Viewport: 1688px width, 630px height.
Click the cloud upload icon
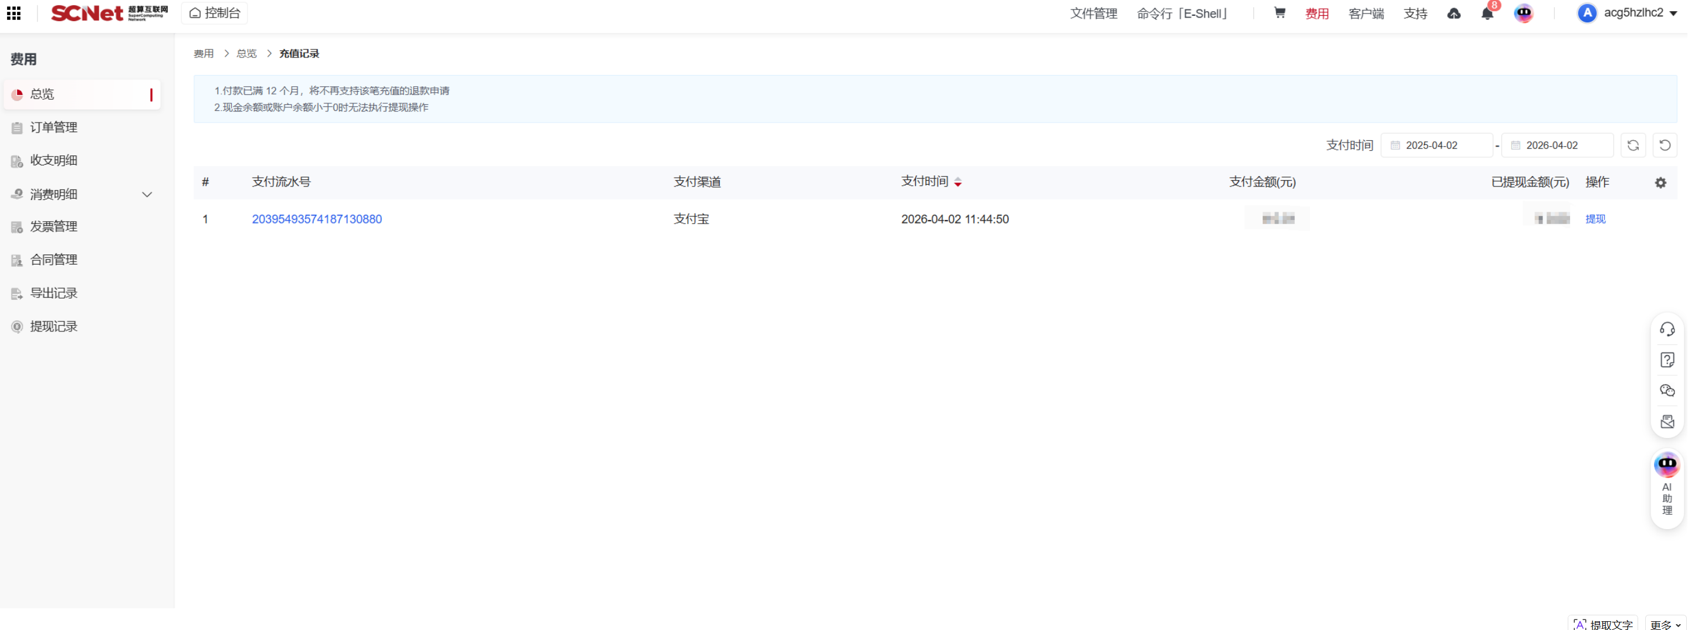(1453, 13)
